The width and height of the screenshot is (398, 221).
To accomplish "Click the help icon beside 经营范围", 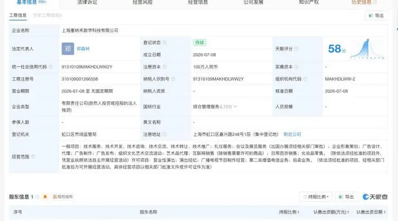I will tap(33, 156).
